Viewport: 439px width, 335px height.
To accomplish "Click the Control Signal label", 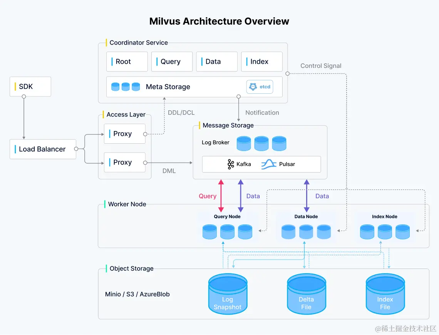I will point(321,66).
